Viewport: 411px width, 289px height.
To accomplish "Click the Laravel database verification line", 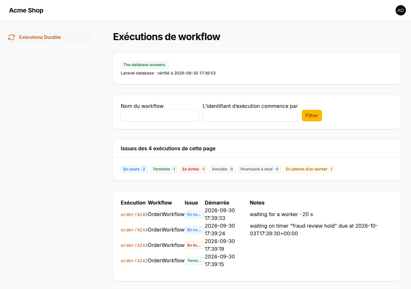I will (x=168, y=73).
